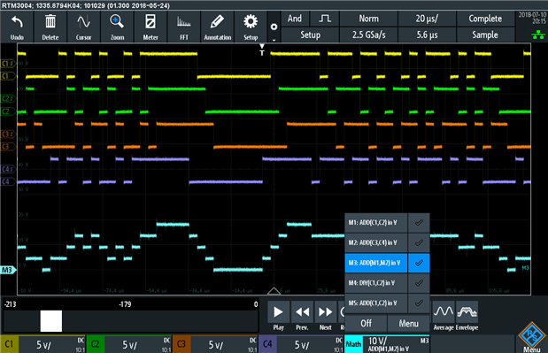Image resolution: width=548 pixels, height=353 pixels.
Task: Click the Delete trash icon
Action: click(x=50, y=27)
